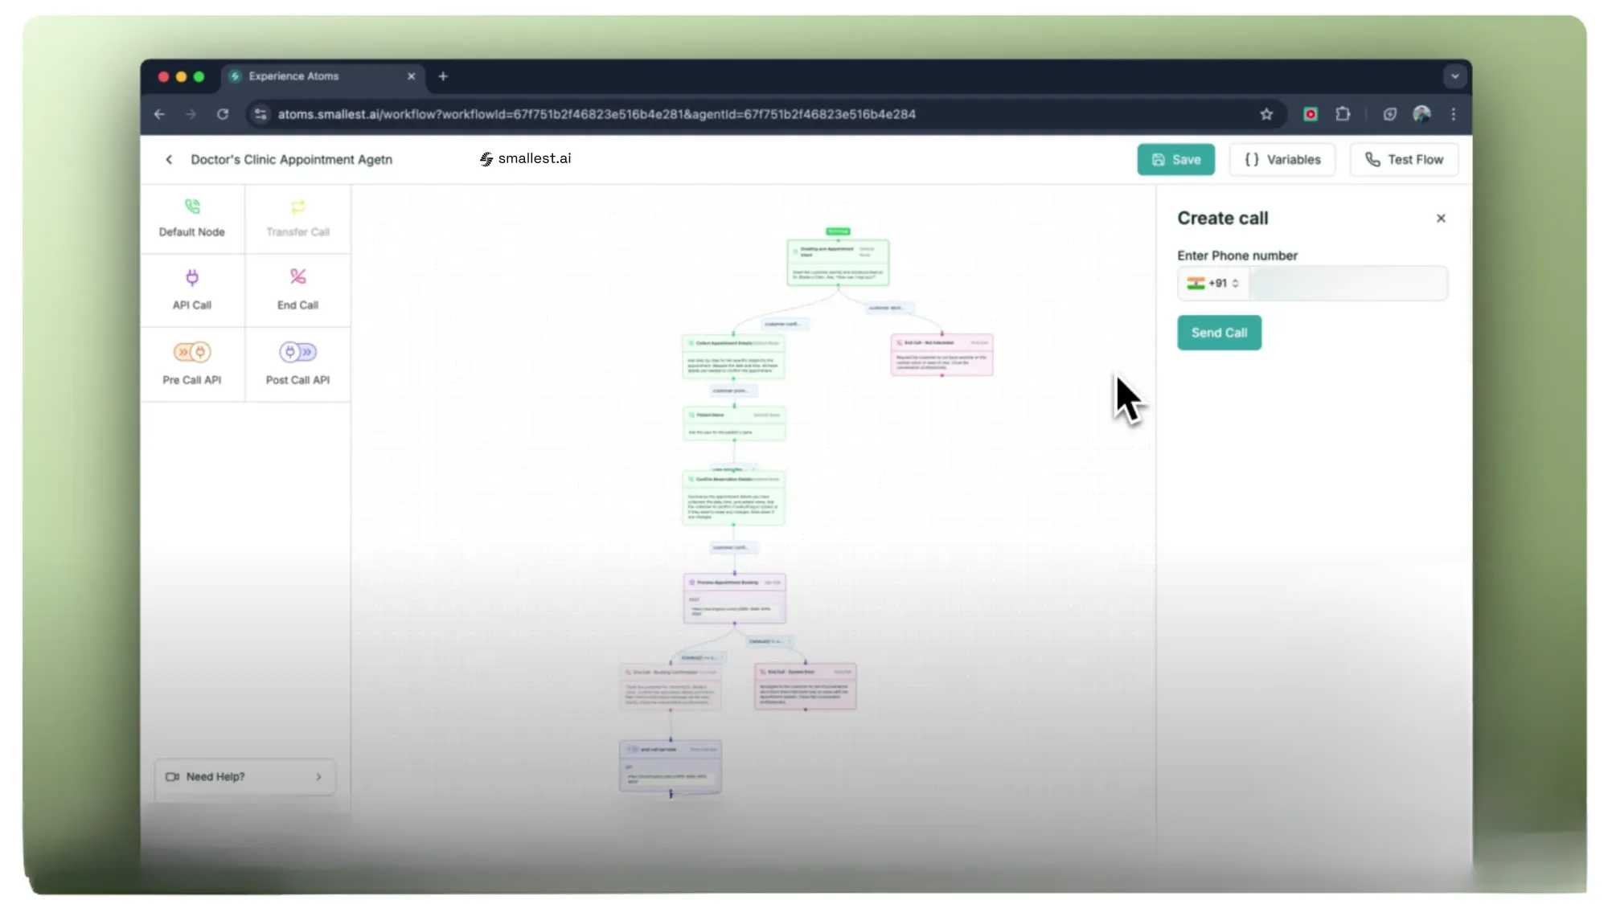Viewport: 1608px width, 904px height.
Task: Open Chrome's three-dot menu
Action: [x=1453, y=114]
